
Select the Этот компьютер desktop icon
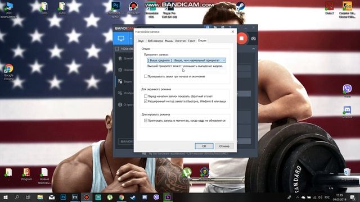click(8, 10)
